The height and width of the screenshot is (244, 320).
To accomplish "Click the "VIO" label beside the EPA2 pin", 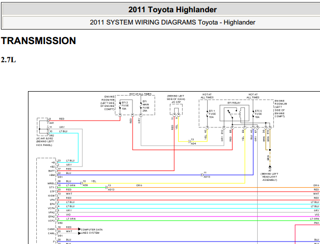I will pos(68,215).
